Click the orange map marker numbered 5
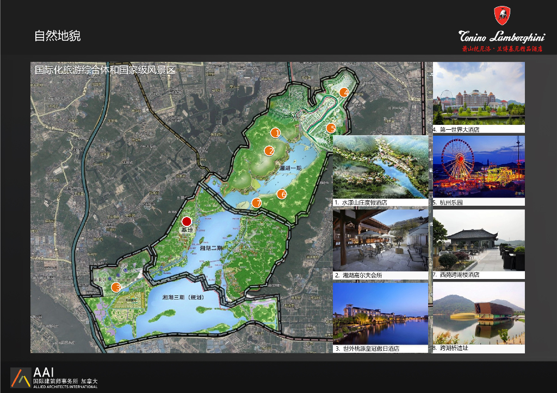This screenshot has width=557, height=393. 331,128
